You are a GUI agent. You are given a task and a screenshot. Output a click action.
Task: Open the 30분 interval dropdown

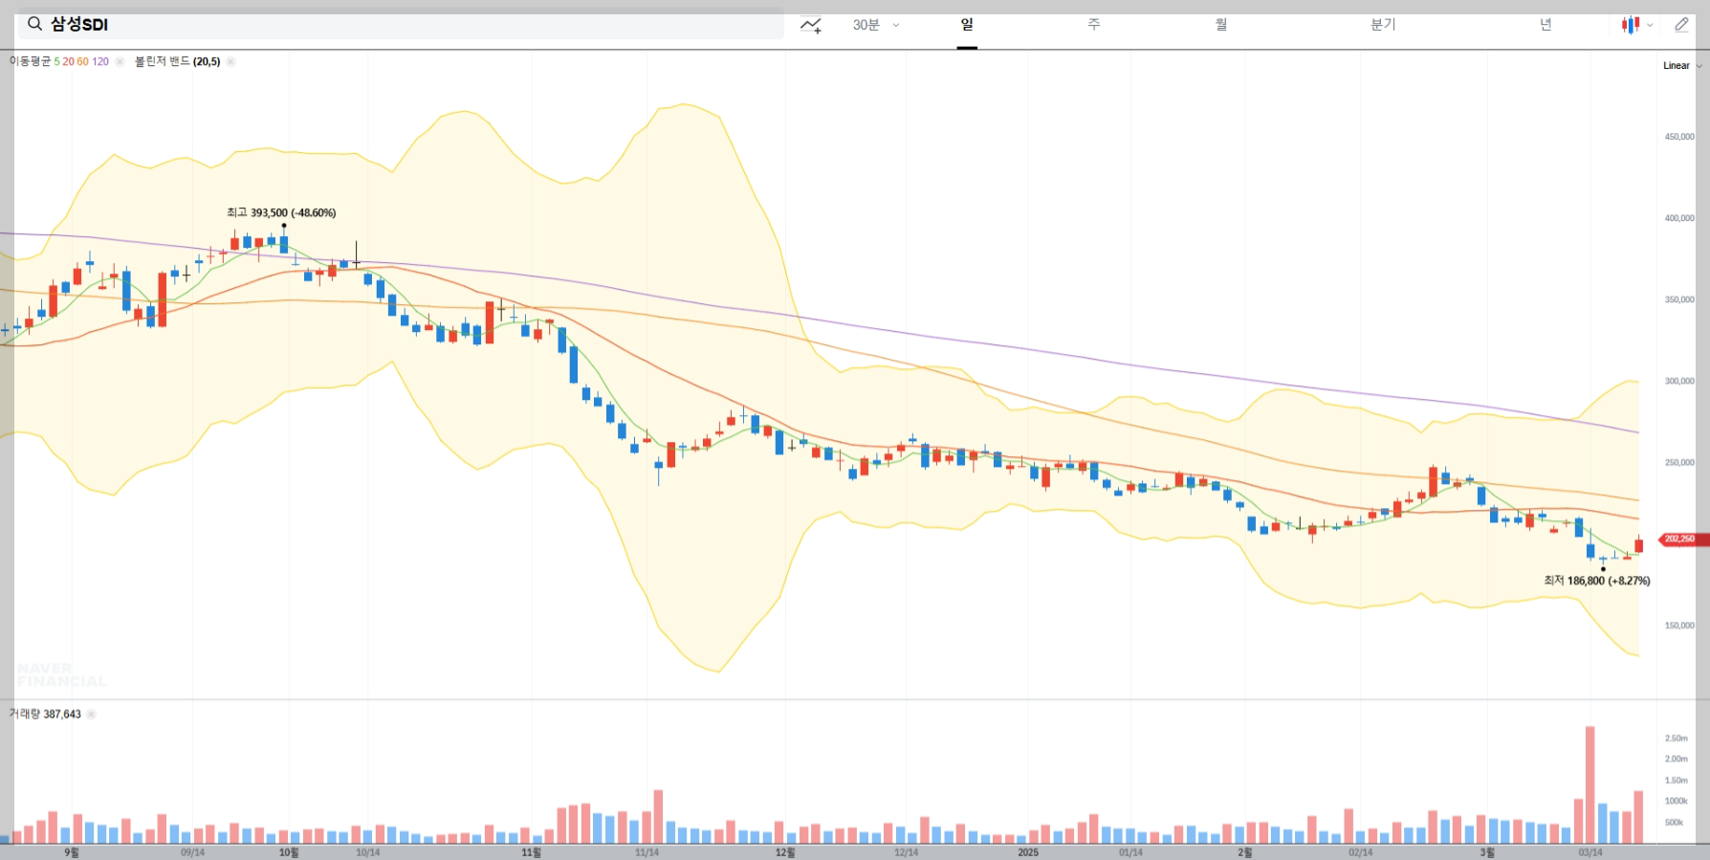pos(876,25)
